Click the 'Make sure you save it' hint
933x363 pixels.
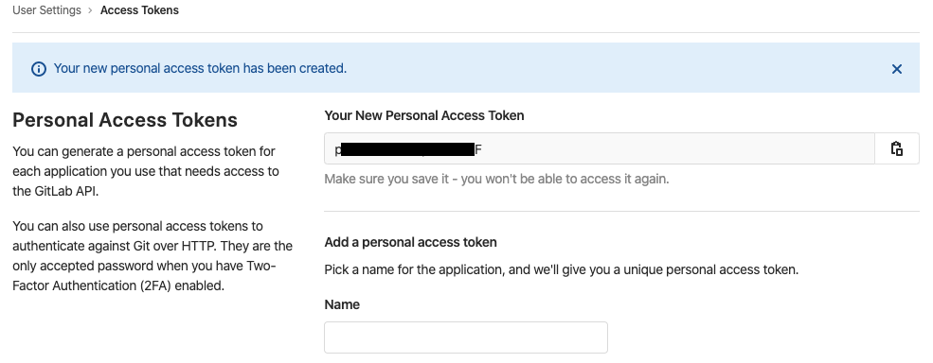pyautogui.click(x=497, y=179)
